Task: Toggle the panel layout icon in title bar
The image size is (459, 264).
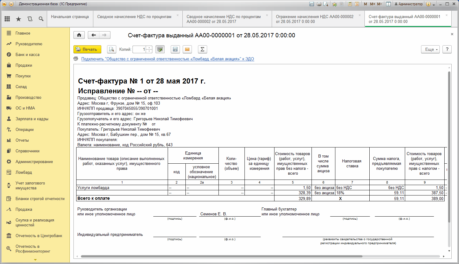Action: point(388,4)
